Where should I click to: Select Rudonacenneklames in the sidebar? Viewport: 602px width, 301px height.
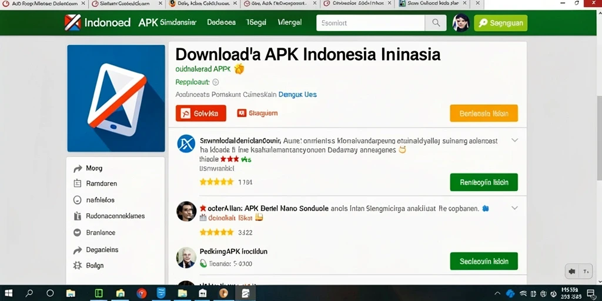109,216
